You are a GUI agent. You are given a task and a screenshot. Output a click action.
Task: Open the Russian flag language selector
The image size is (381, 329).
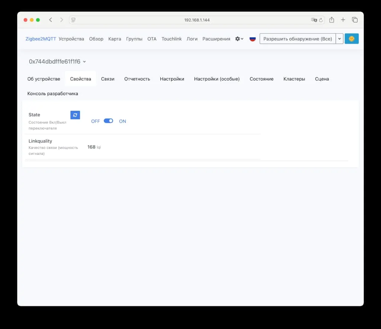tap(253, 39)
